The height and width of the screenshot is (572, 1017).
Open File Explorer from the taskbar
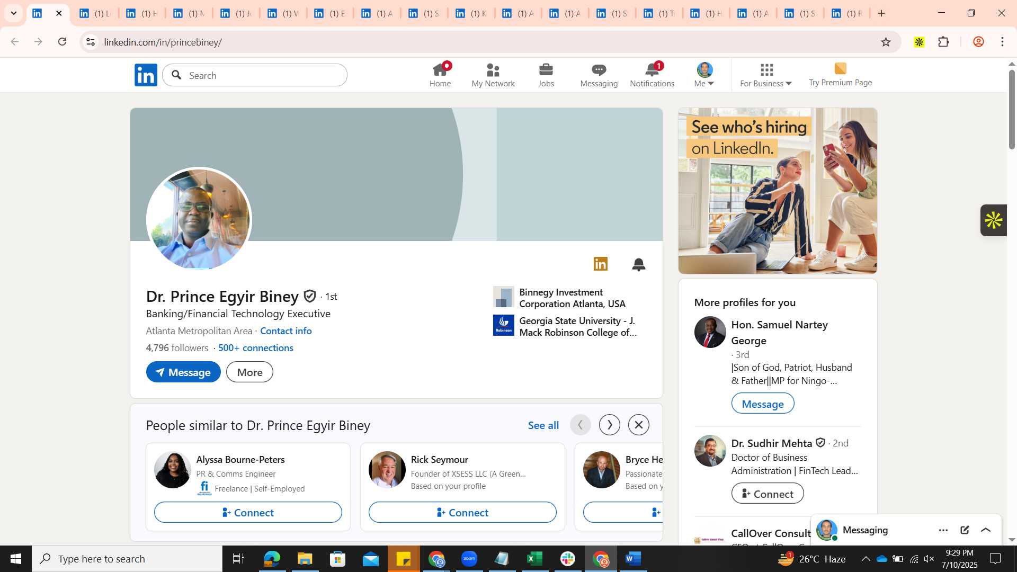pos(305,559)
